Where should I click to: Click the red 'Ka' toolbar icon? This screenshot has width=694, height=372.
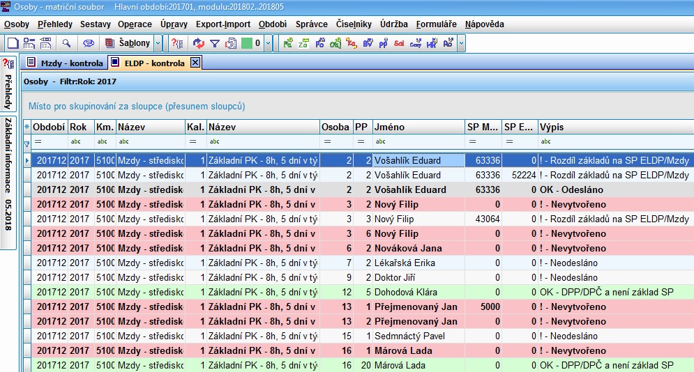coord(352,43)
